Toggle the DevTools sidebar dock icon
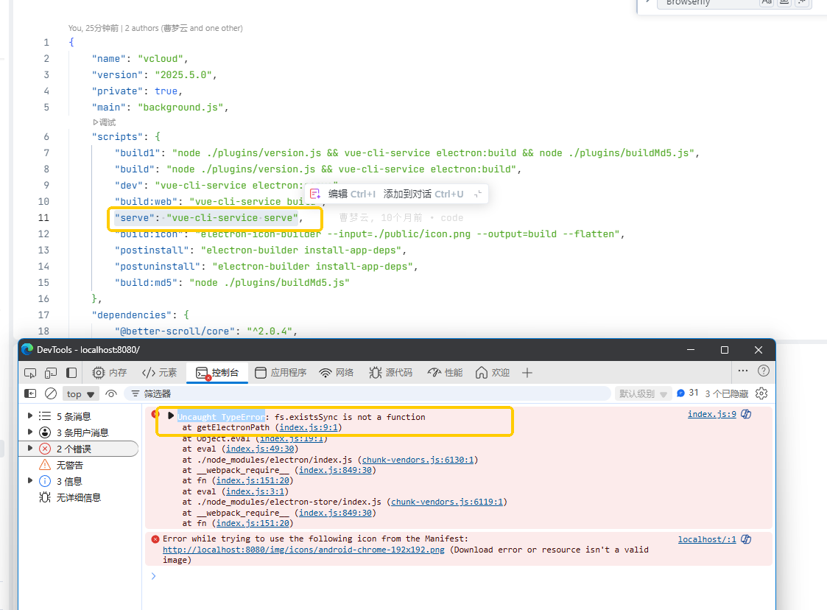The width and height of the screenshot is (827, 610). coord(71,373)
